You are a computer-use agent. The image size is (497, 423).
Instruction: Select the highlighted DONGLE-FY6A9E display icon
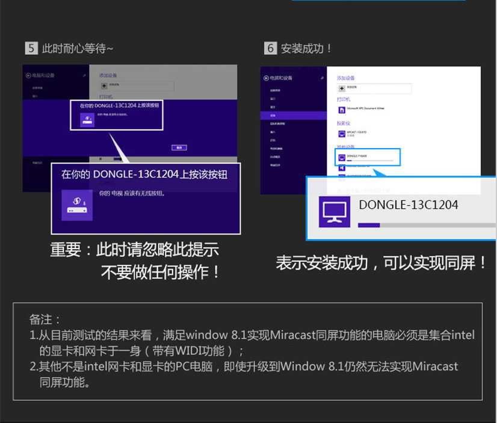coord(341,156)
